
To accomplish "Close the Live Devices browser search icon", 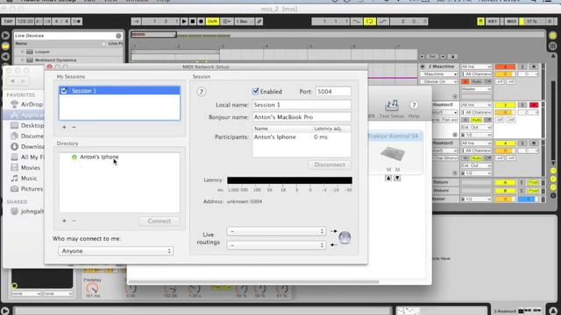I will [118, 36].
